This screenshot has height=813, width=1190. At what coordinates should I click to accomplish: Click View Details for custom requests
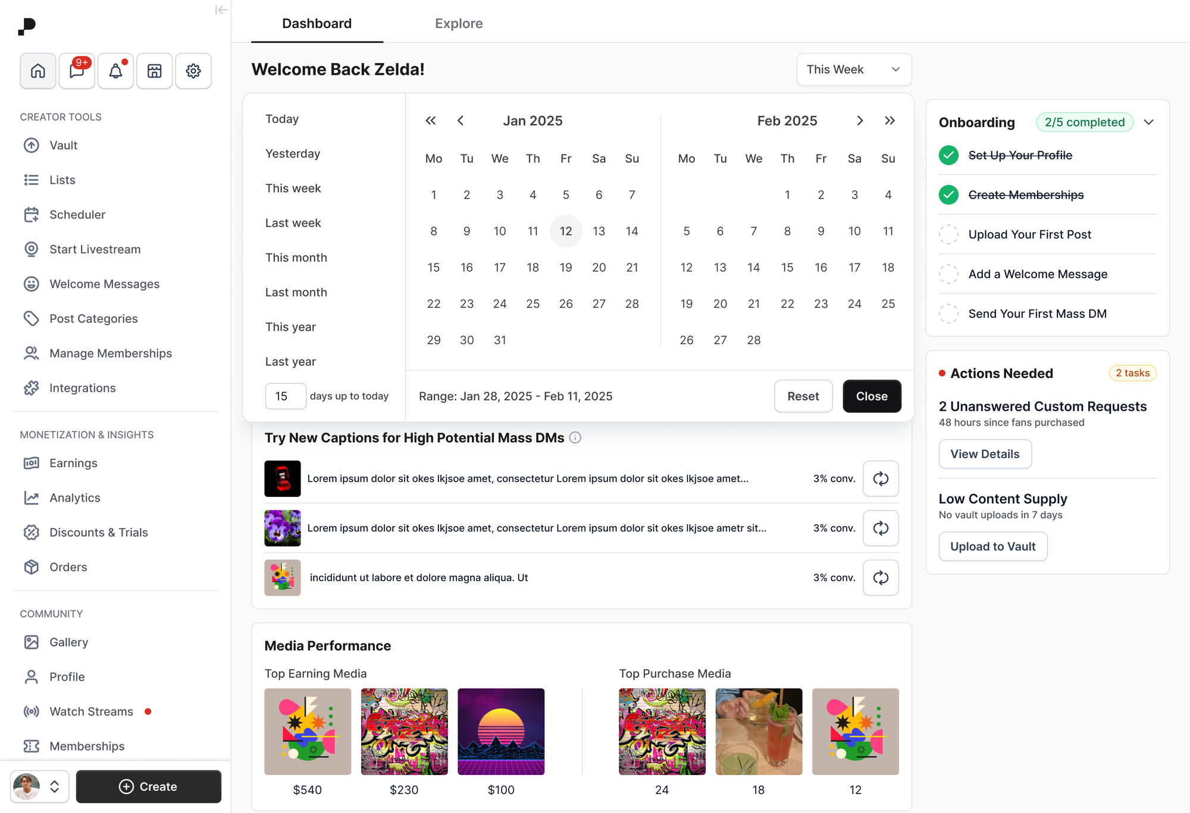[985, 454]
